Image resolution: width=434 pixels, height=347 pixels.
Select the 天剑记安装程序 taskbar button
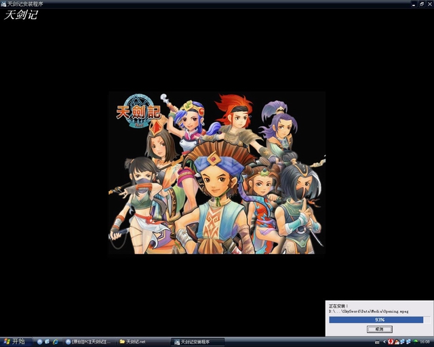tap(197, 342)
